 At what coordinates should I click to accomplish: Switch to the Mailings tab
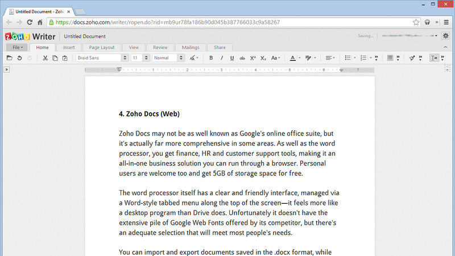pyautogui.click(x=191, y=47)
